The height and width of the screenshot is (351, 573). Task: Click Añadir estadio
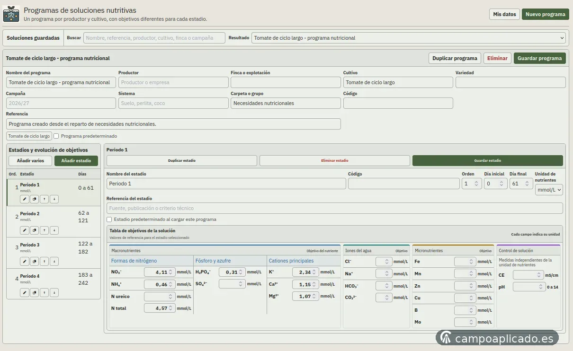76,161
